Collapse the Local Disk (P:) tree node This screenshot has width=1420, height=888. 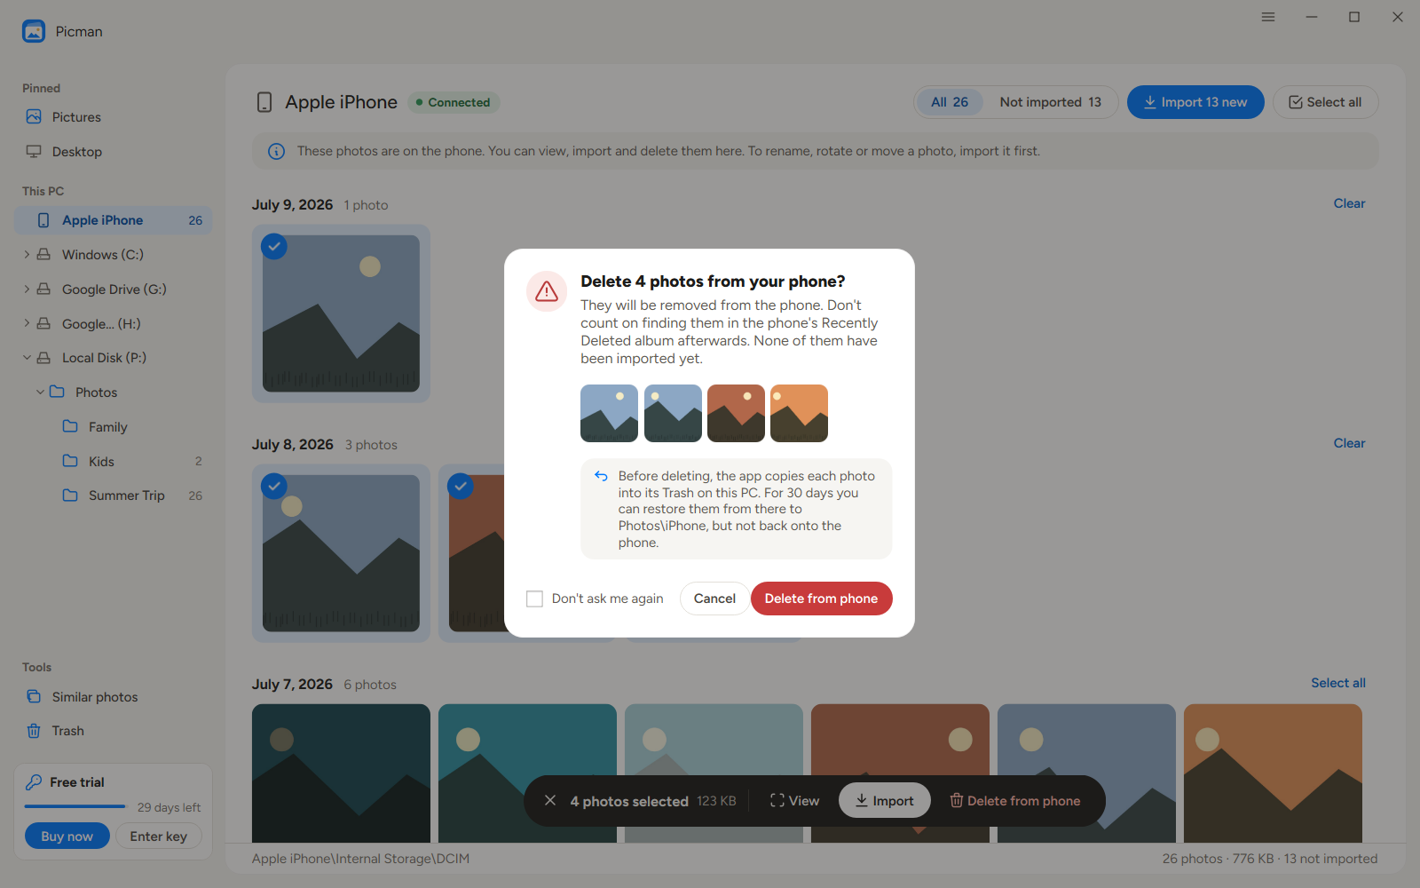(27, 358)
